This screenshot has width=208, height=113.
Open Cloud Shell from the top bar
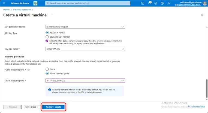tap(143, 3)
